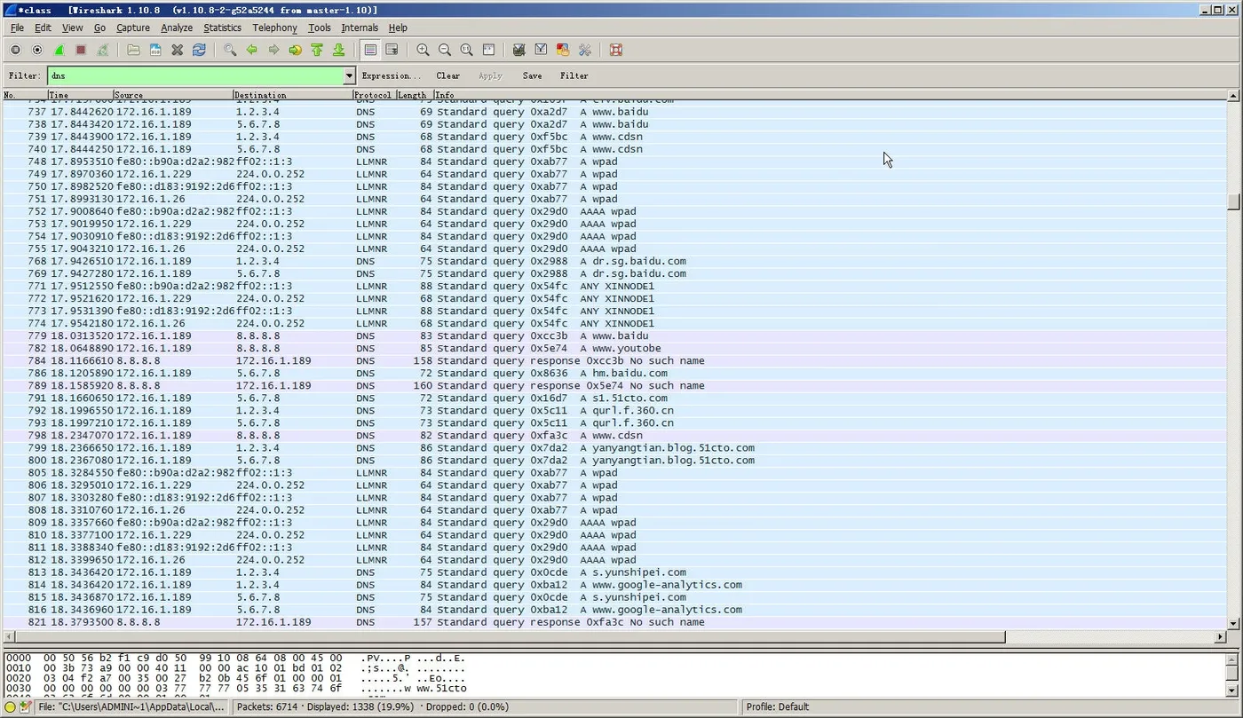This screenshot has width=1243, height=718.
Task: Open the Go menu
Action: 99,28
